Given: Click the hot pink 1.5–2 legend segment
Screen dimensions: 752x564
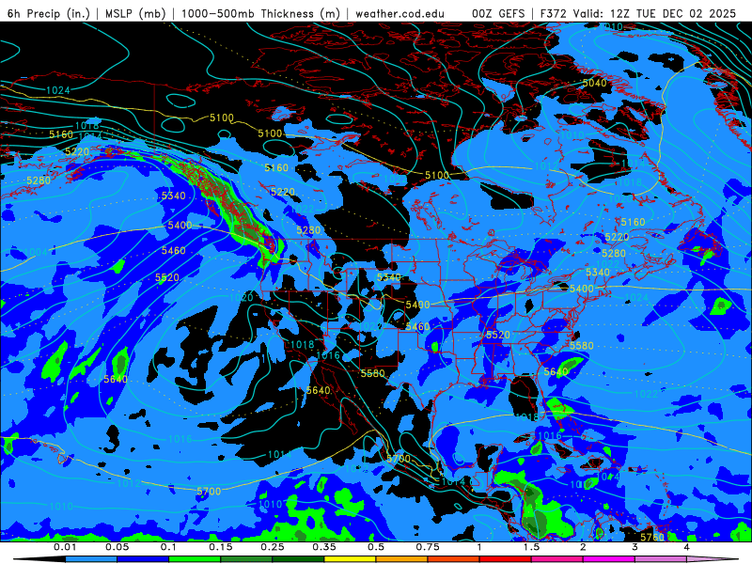Looking at the screenshot, I should click(x=557, y=559).
